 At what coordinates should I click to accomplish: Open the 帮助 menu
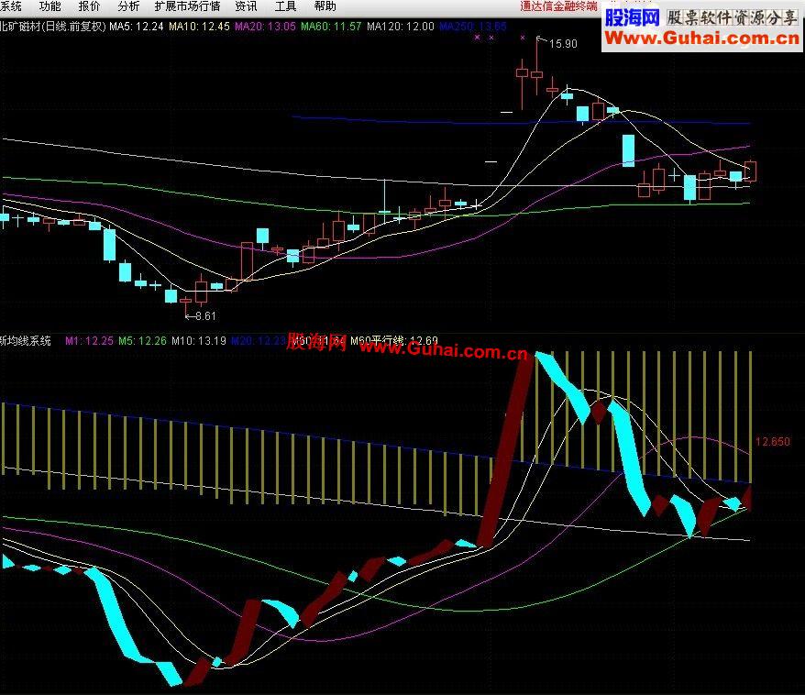(325, 6)
